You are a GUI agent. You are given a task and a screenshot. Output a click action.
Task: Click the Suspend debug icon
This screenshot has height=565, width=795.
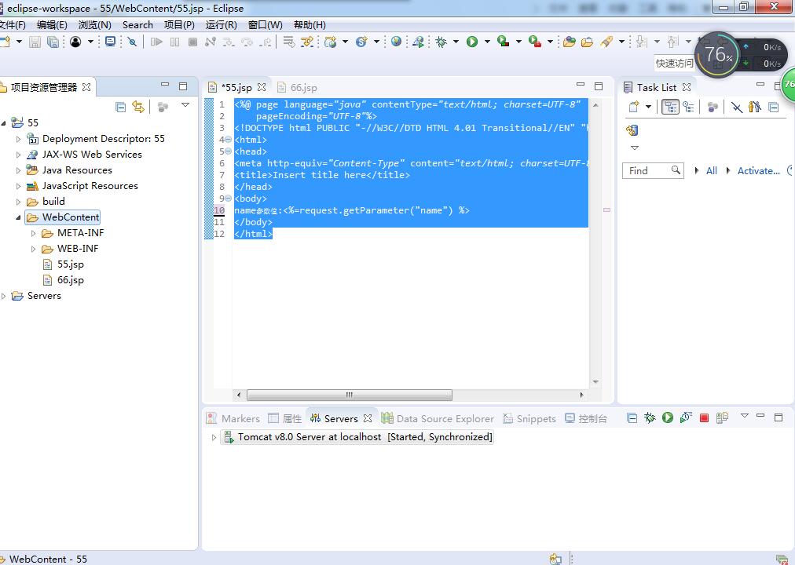(x=175, y=42)
